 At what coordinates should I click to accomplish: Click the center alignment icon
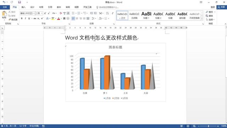77,18
